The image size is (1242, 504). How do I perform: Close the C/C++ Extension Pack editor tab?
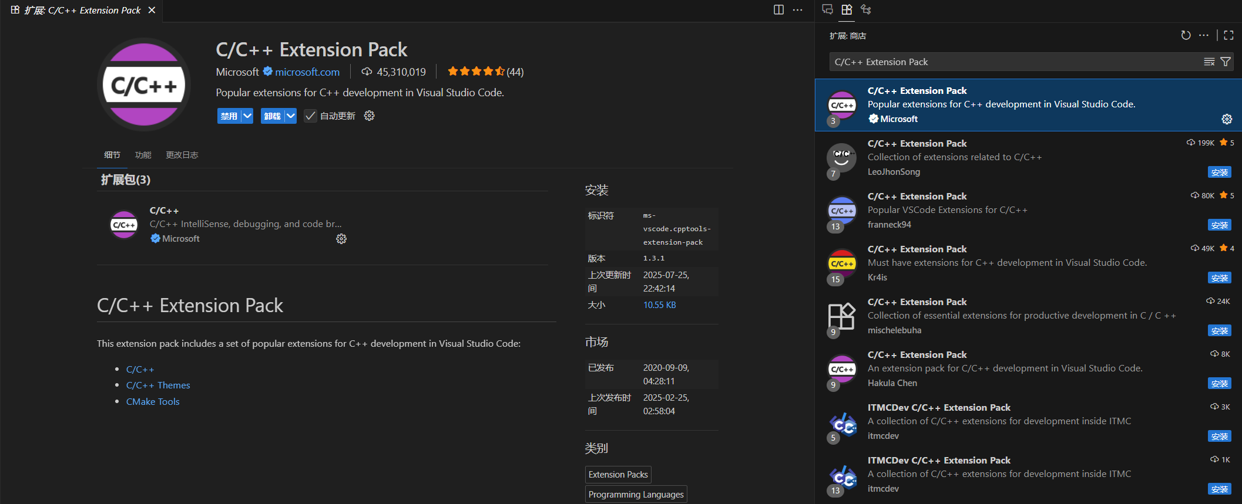pos(152,10)
